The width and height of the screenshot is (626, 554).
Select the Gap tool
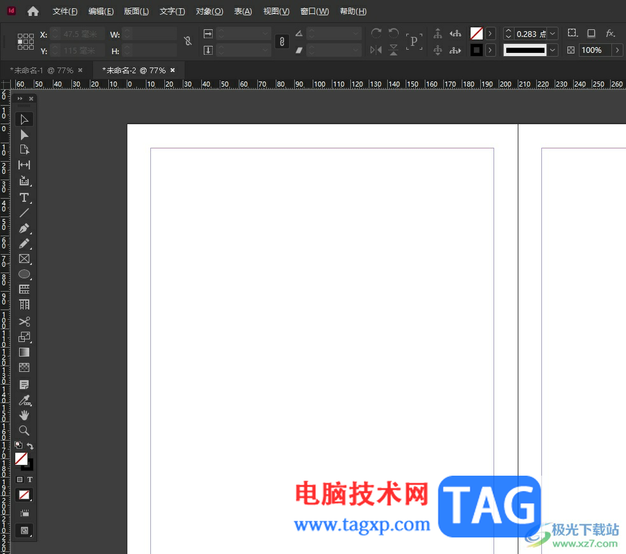click(x=24, y=165)
